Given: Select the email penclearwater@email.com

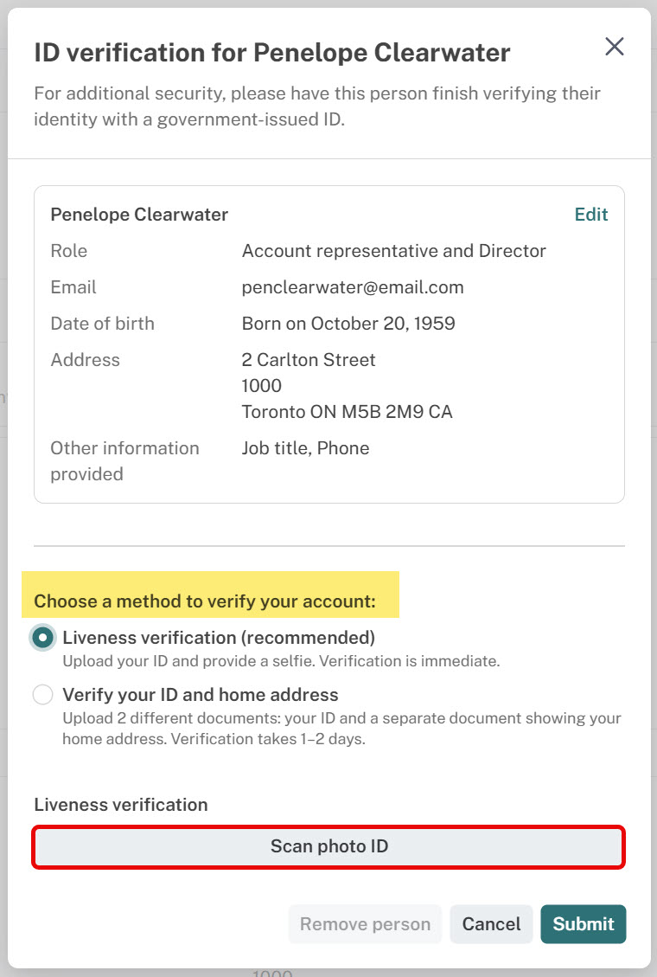Looking at the screenshot, I should click(353, 287).
